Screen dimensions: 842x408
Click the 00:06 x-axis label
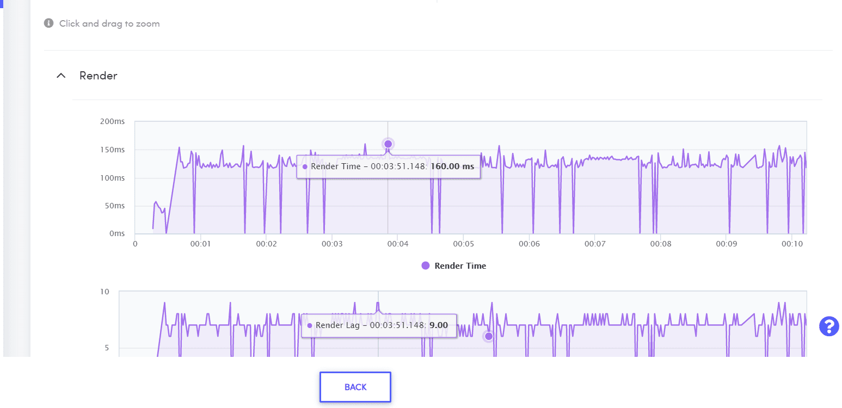click(529, 244)
